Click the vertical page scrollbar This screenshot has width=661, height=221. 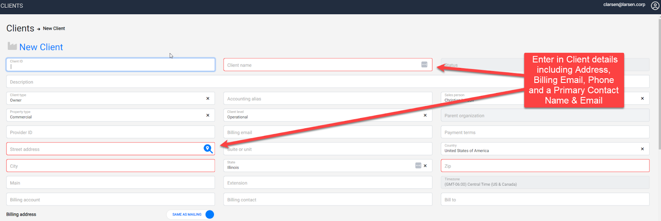[x=659, y=82]
